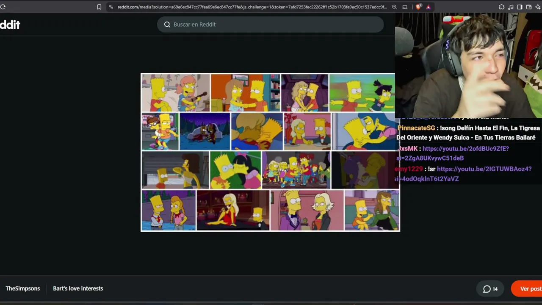The width and height of the screenshot is (542, 305).
Task: Open the TheSimpsons subreddit link
Action: click(23, 288)
